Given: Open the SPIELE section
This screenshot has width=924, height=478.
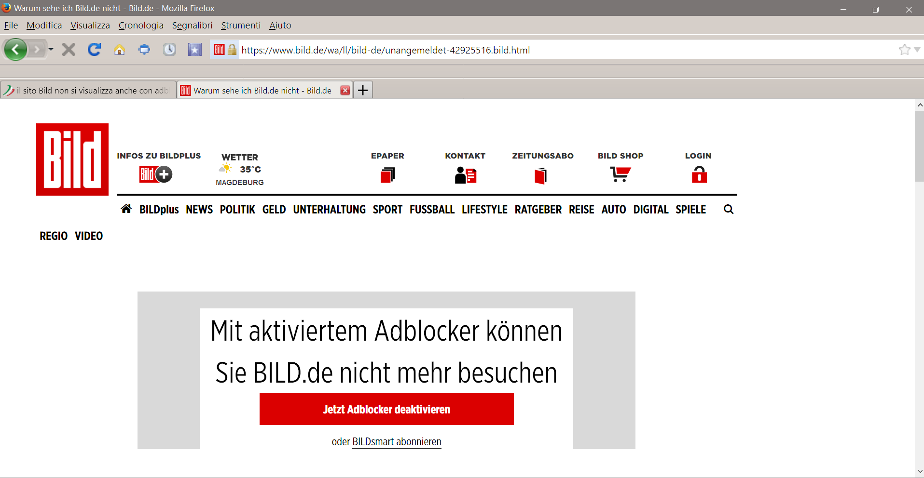Looking at the screenshot, I should 691,210.
